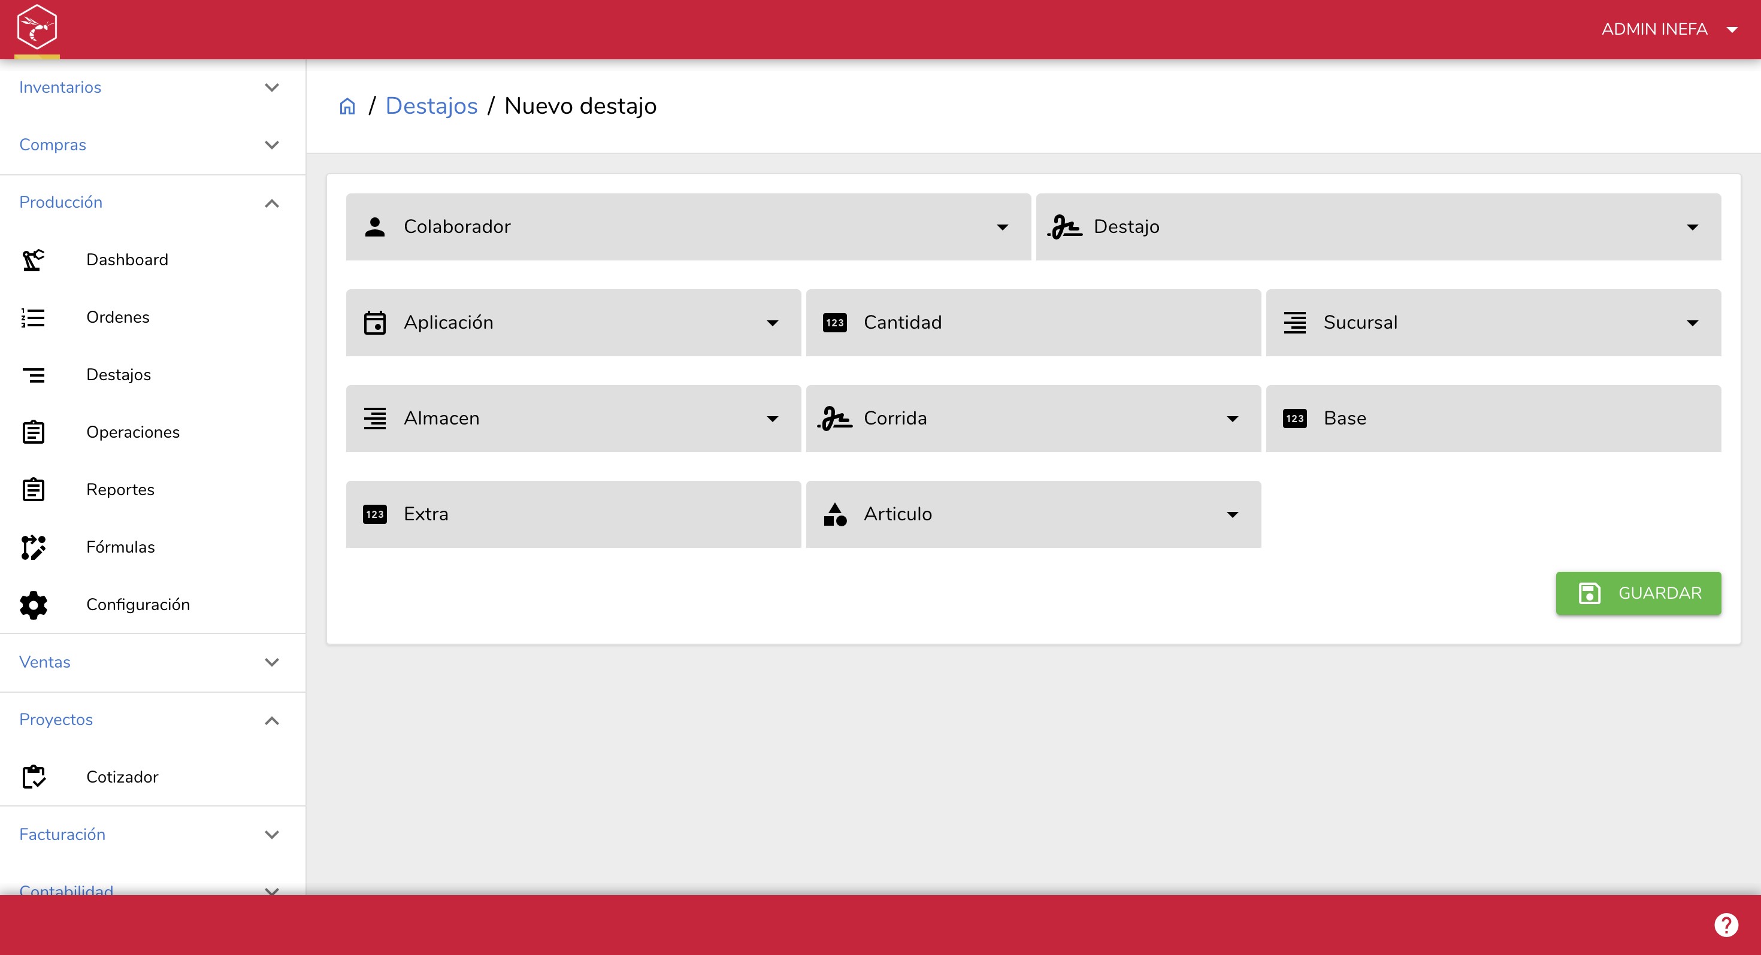Click the Base input field

[1493, 418]
